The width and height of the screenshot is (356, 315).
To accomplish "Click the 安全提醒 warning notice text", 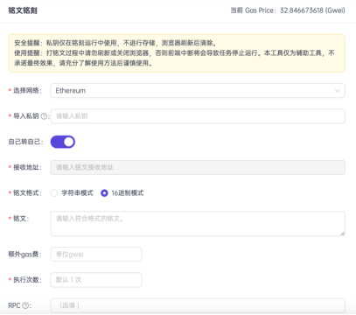I will pos(115,43).
